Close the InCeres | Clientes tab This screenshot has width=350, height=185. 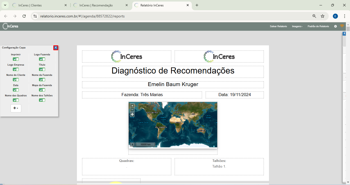(66, 5)
